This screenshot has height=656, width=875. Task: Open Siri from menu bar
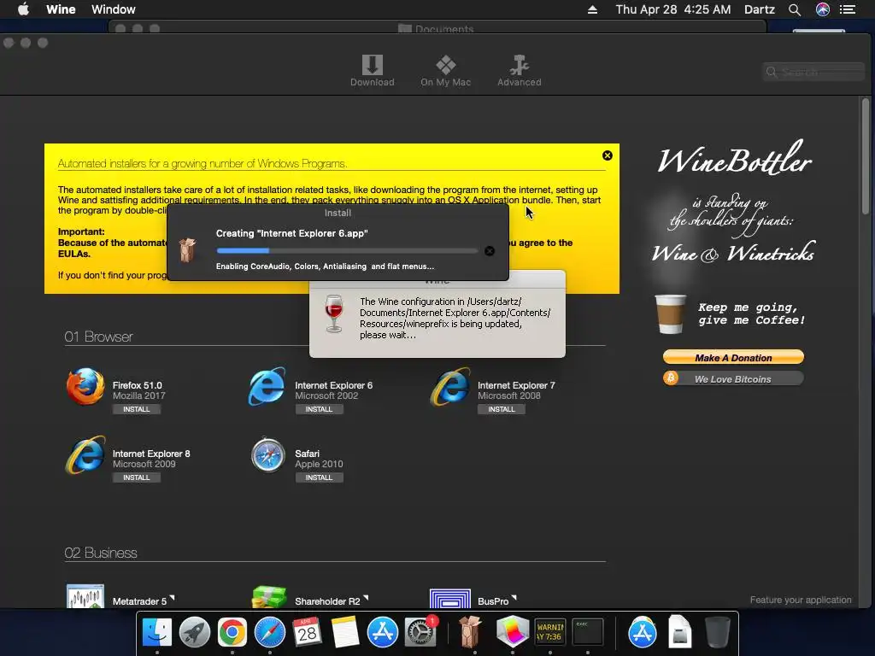823,9
